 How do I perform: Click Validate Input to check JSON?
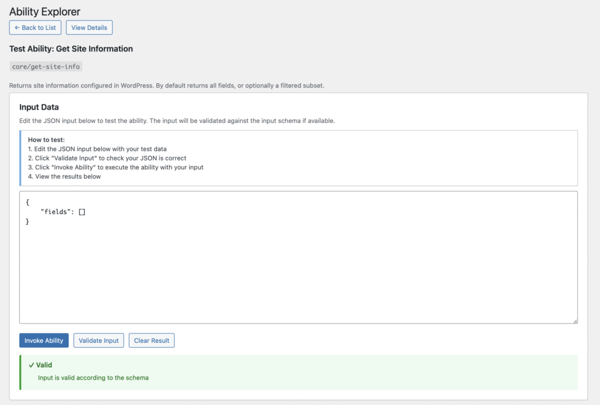click(x=98, y=341)
